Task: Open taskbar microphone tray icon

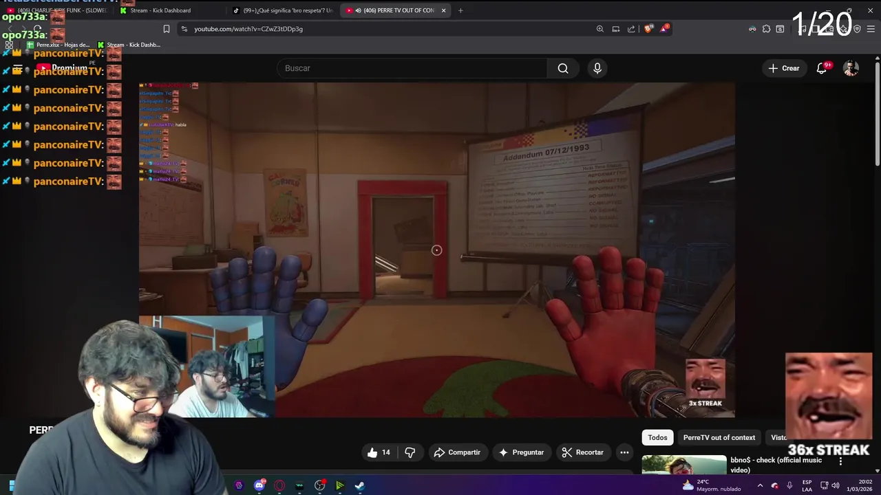Action: pos(789,485)
